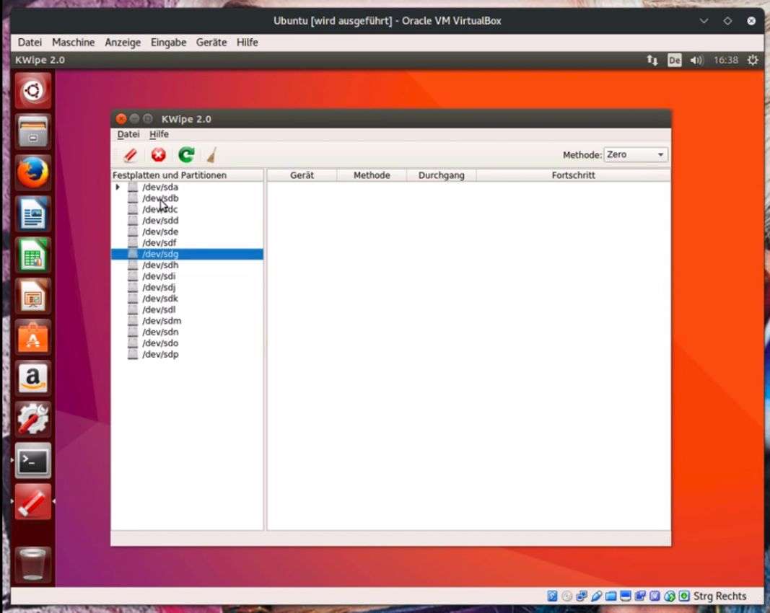Click the broom clear icon in toolbar
Viewport: 770px width, 613px height.
click(211, 155)
